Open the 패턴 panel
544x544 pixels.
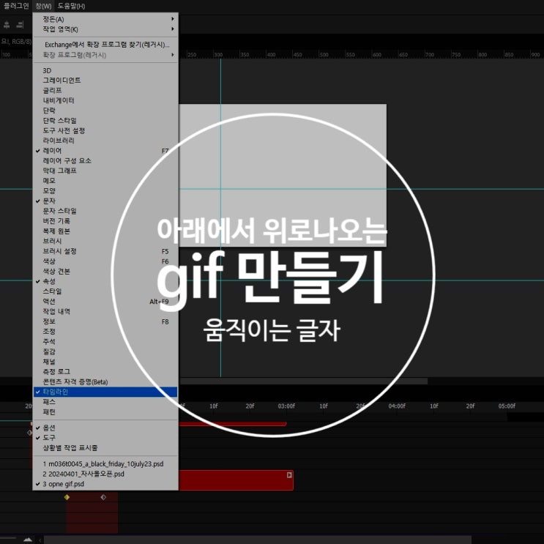pyautogui.click(x=105, y=411)
